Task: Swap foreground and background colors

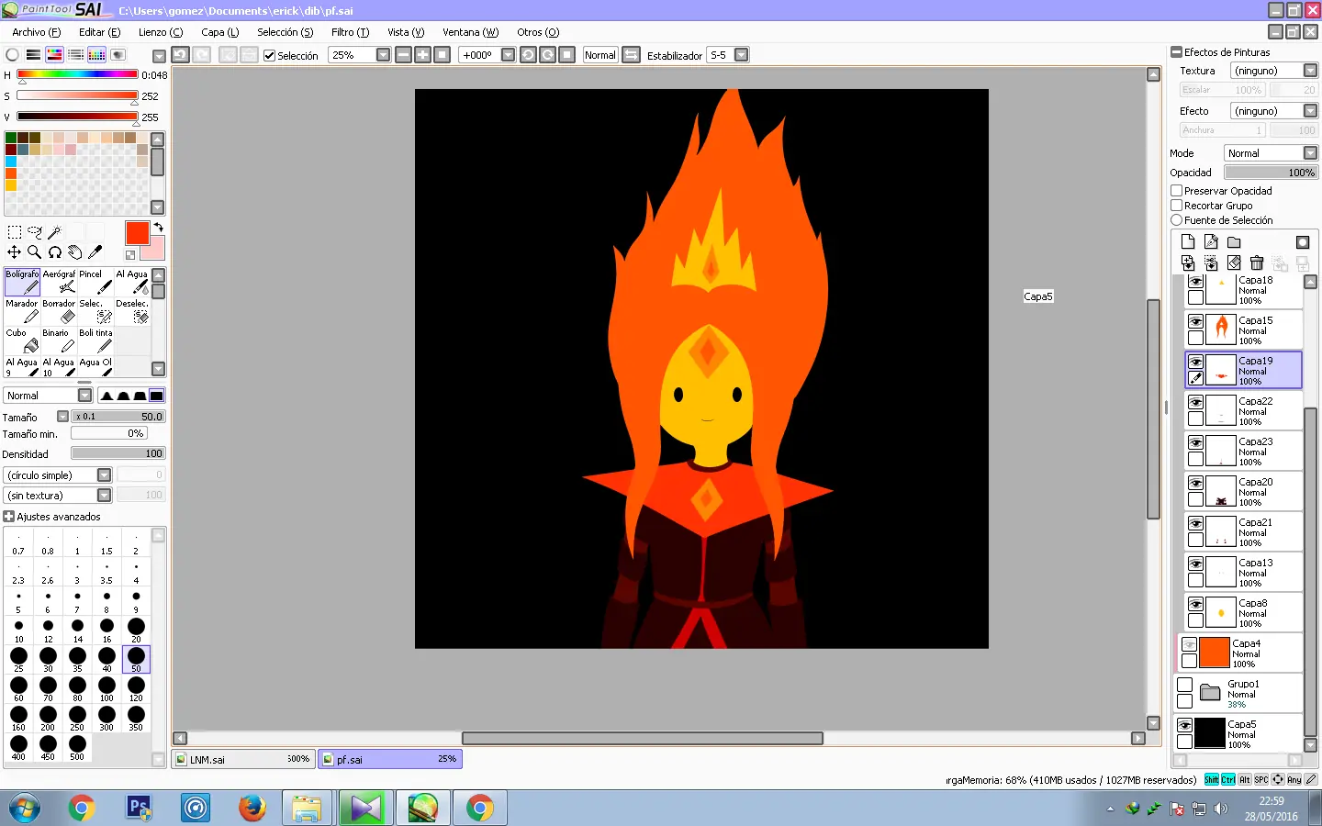Action: pyautogui.click(x=158, y=227)
